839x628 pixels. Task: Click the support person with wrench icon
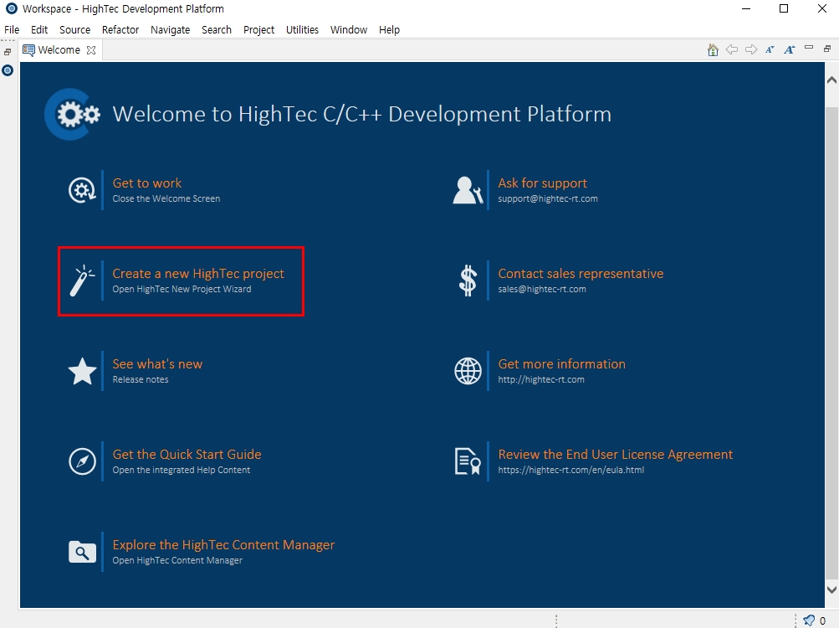pos(468,190)
